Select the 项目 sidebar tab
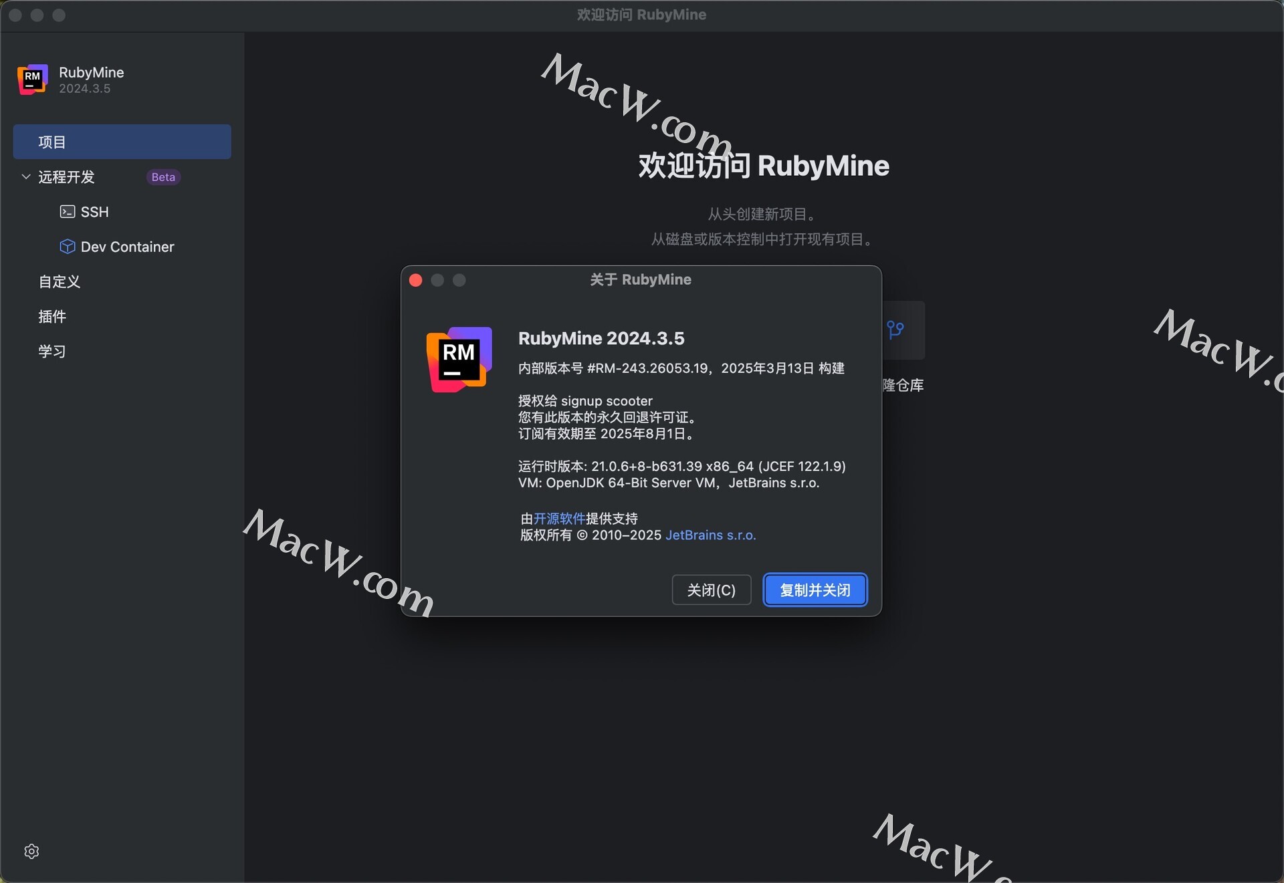Screen dimensions: 1284x883 coord(122,142)
